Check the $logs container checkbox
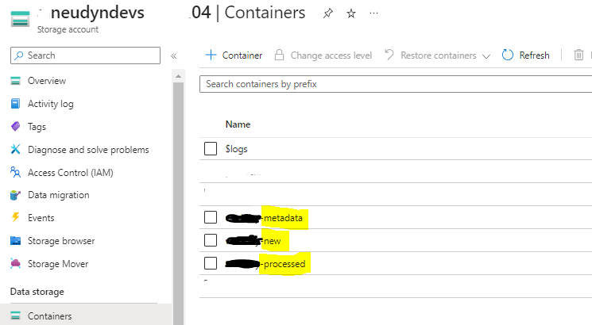The width and height of the screenshot is (592, 325). [x=211, y=148]
